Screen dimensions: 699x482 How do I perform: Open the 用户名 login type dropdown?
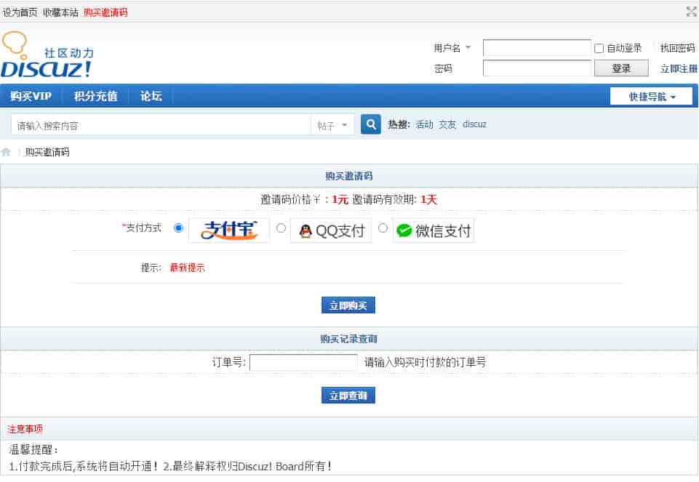click(x=452, y=48)
